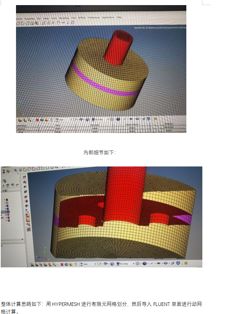Viewport: 230px width, 314px height.
Task: Click the lower orange ABC tag icon in the vertical toolbar
Action: (28, 220)
